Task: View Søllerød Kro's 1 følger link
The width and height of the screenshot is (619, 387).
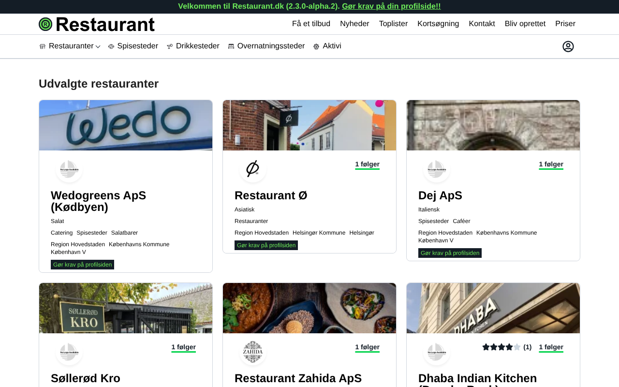Action: click(x=184, y=347)
